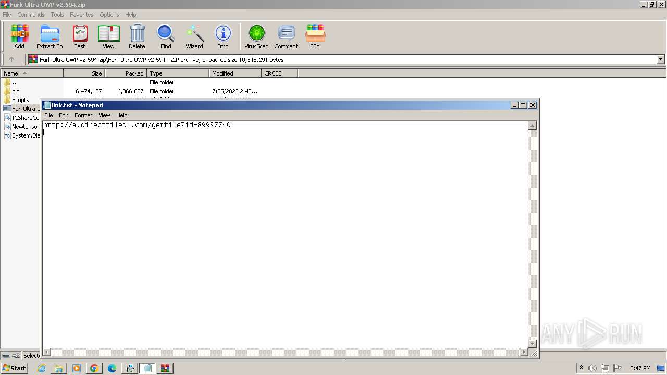Select the parent folder '..' entry
Image resolution: width=667 pixels, height=375 pixels.
pyautogui.click(x=10, y=82)
